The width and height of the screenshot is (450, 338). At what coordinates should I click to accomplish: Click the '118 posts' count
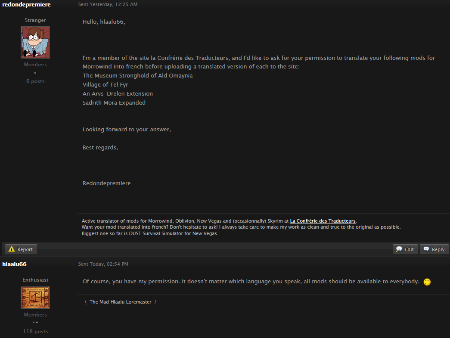pyautogui.click(x=35, y=332)
